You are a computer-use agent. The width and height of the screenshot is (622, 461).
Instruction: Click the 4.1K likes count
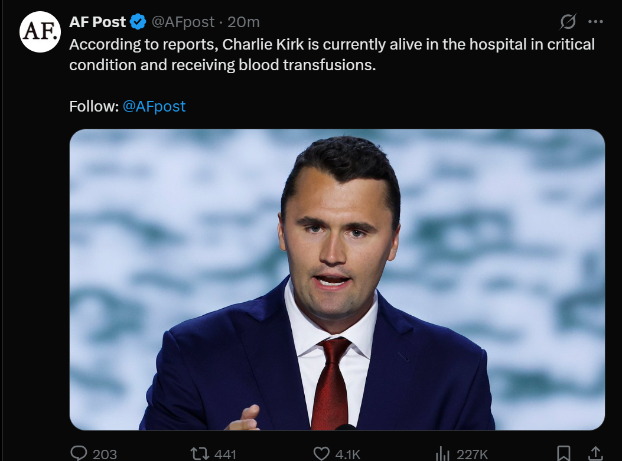tap(347, 454)
